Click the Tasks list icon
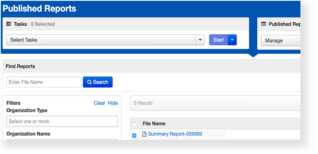 [9, 24]
